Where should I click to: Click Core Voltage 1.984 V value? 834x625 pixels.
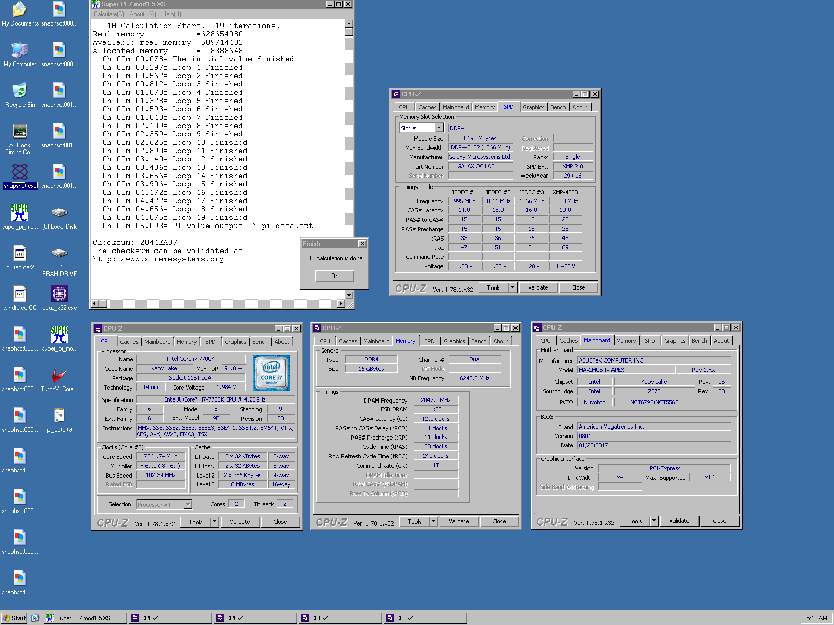click(226, 387)
